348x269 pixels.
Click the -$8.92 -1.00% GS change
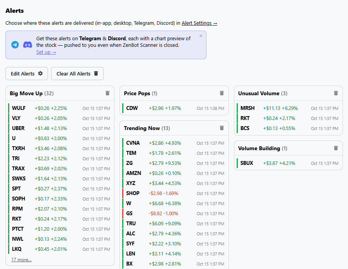pyautogui.click(x=163, y=214)
